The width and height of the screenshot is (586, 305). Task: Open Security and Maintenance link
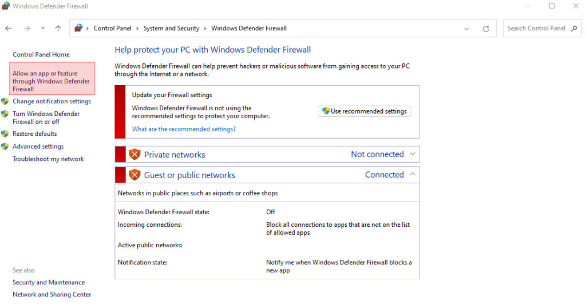49,282
